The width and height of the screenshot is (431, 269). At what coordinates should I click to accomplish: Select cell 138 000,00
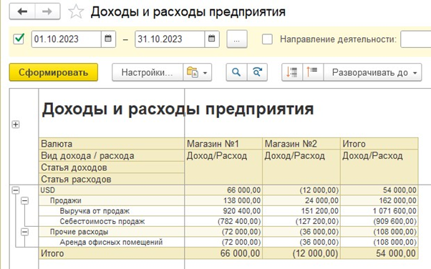pos(223,200)
